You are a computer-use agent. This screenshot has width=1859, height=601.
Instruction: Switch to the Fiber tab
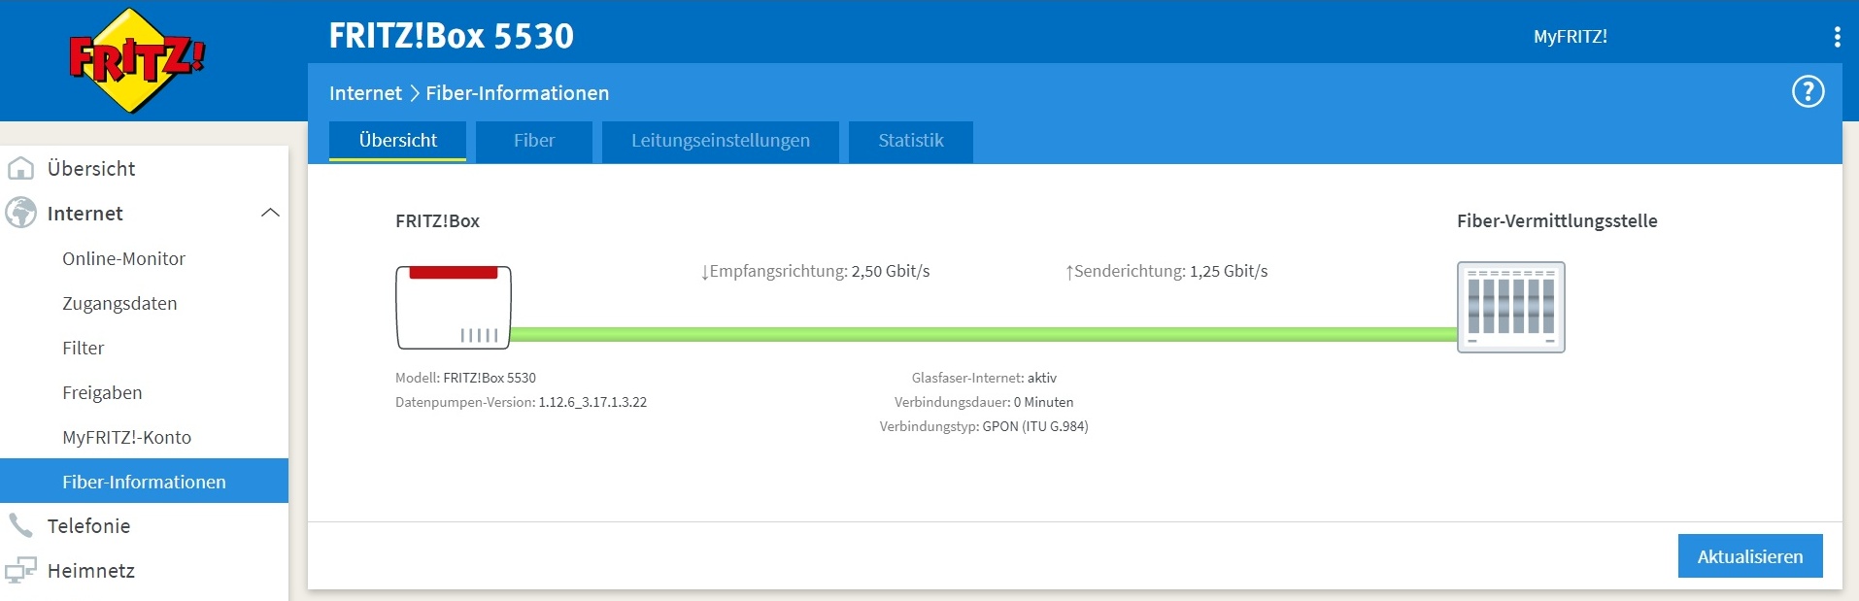click(x=534, y=141)
